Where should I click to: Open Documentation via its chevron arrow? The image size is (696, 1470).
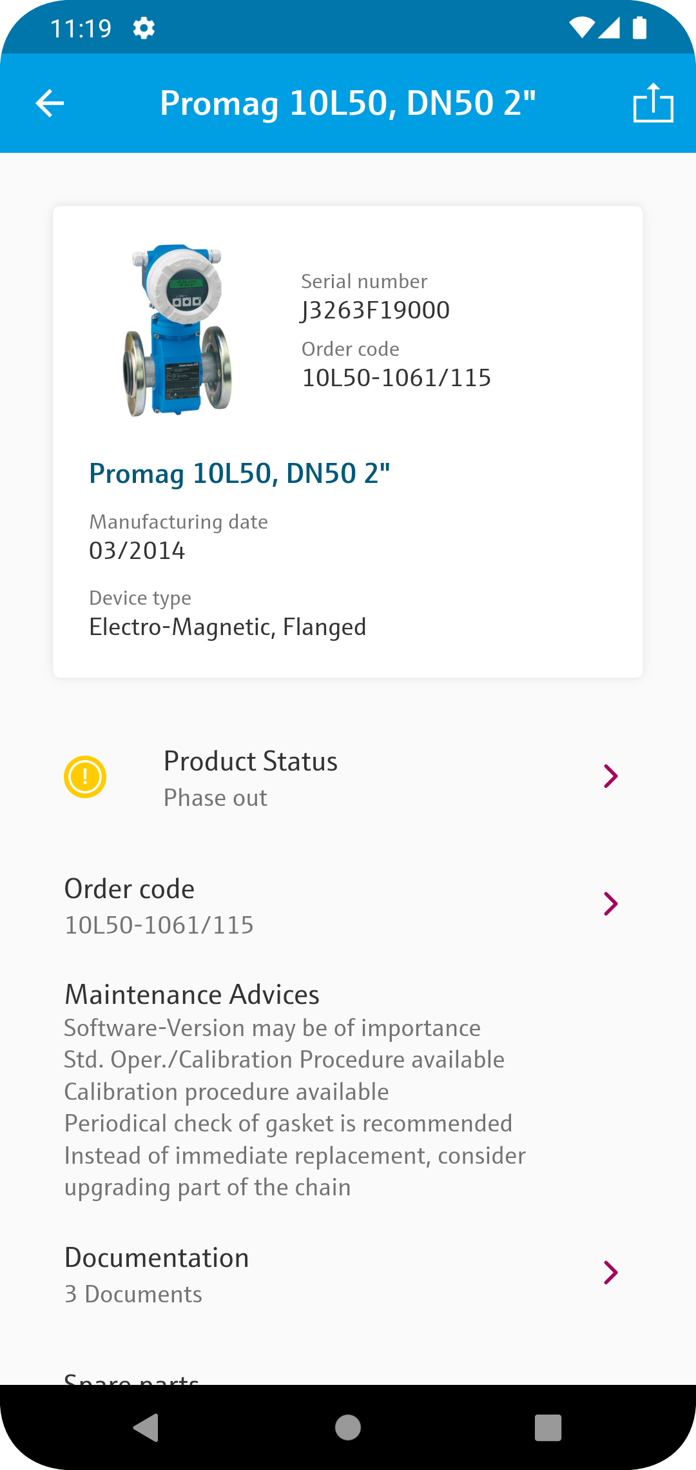[x=611, y=1273]
